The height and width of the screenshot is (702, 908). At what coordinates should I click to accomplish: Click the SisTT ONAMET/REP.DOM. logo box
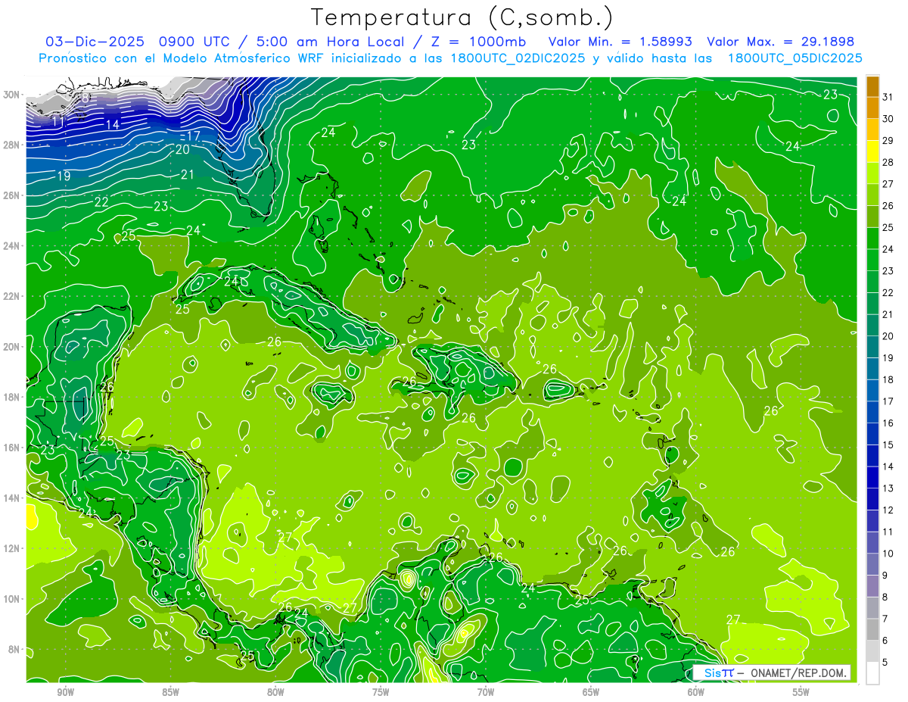pos(772,672)
